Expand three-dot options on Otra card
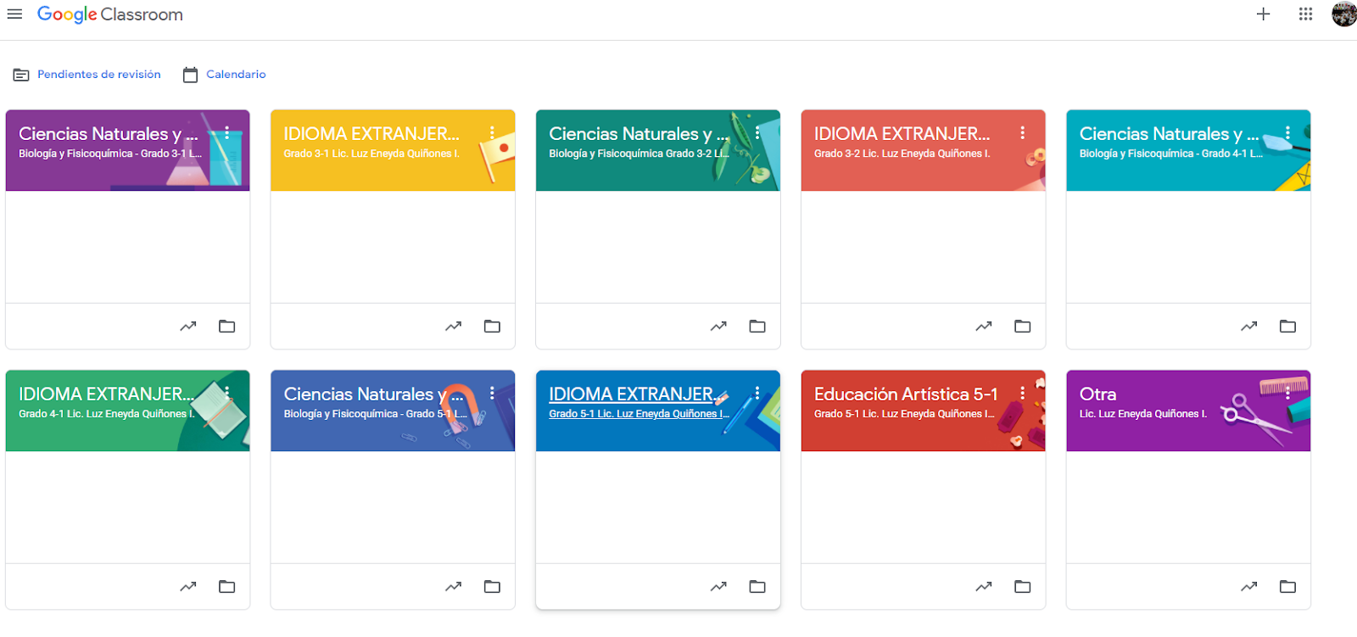Screen dimensions: 1357x637 1287,393
